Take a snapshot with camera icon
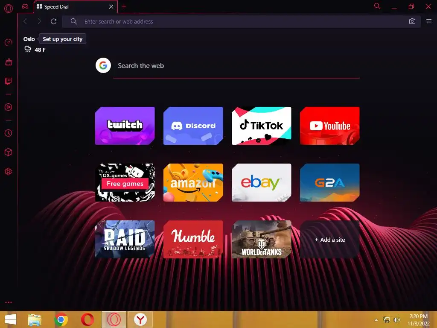 click(412, 21)
